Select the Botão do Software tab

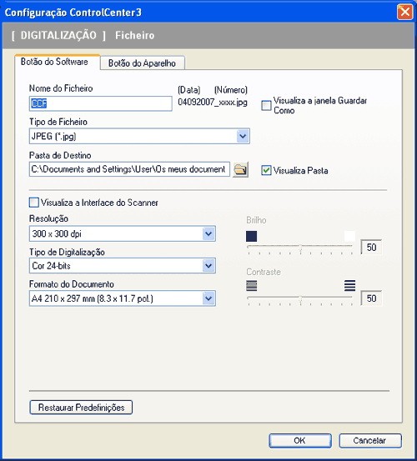(55, 62)
